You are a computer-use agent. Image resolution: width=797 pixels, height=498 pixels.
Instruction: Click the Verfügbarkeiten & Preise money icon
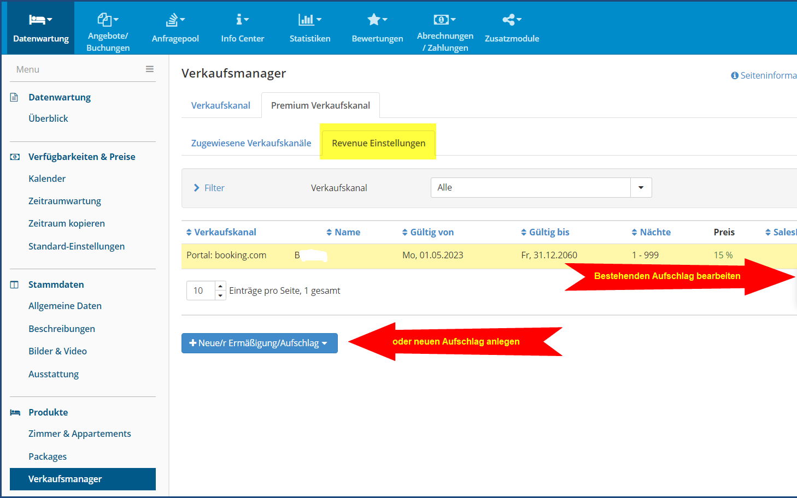(15, 157)
